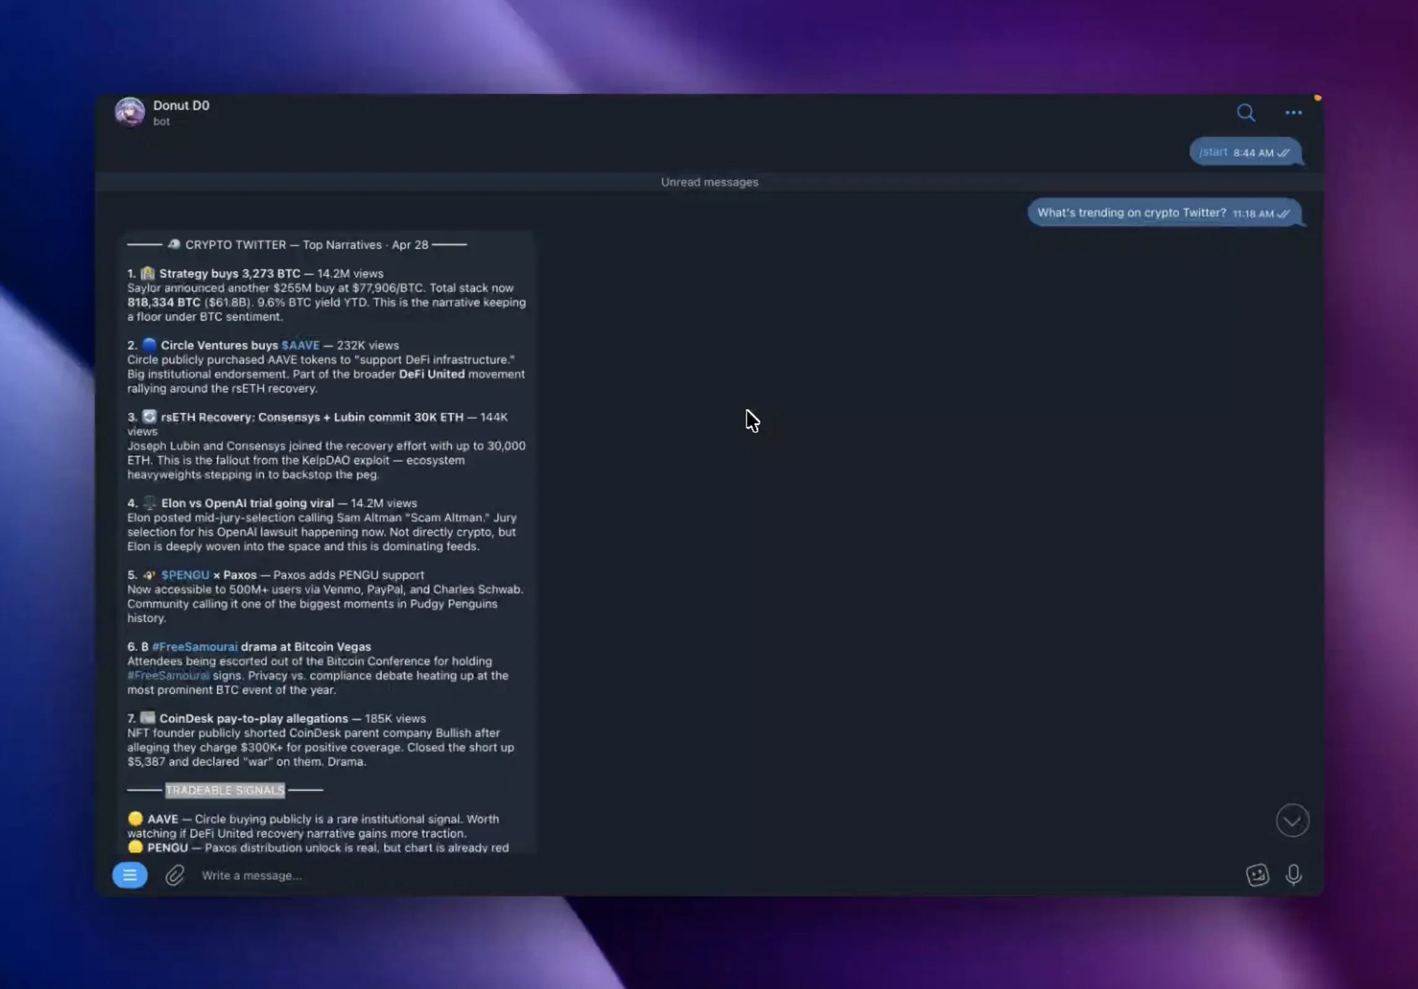The width and height of the screenshot is (1418, 989).
Task: Click the '11:18 AM' message timestamp
Action: (1253, 214)
